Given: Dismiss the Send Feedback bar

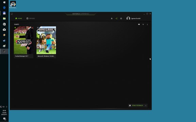Looking at the screenshot, I should point(146,106).
